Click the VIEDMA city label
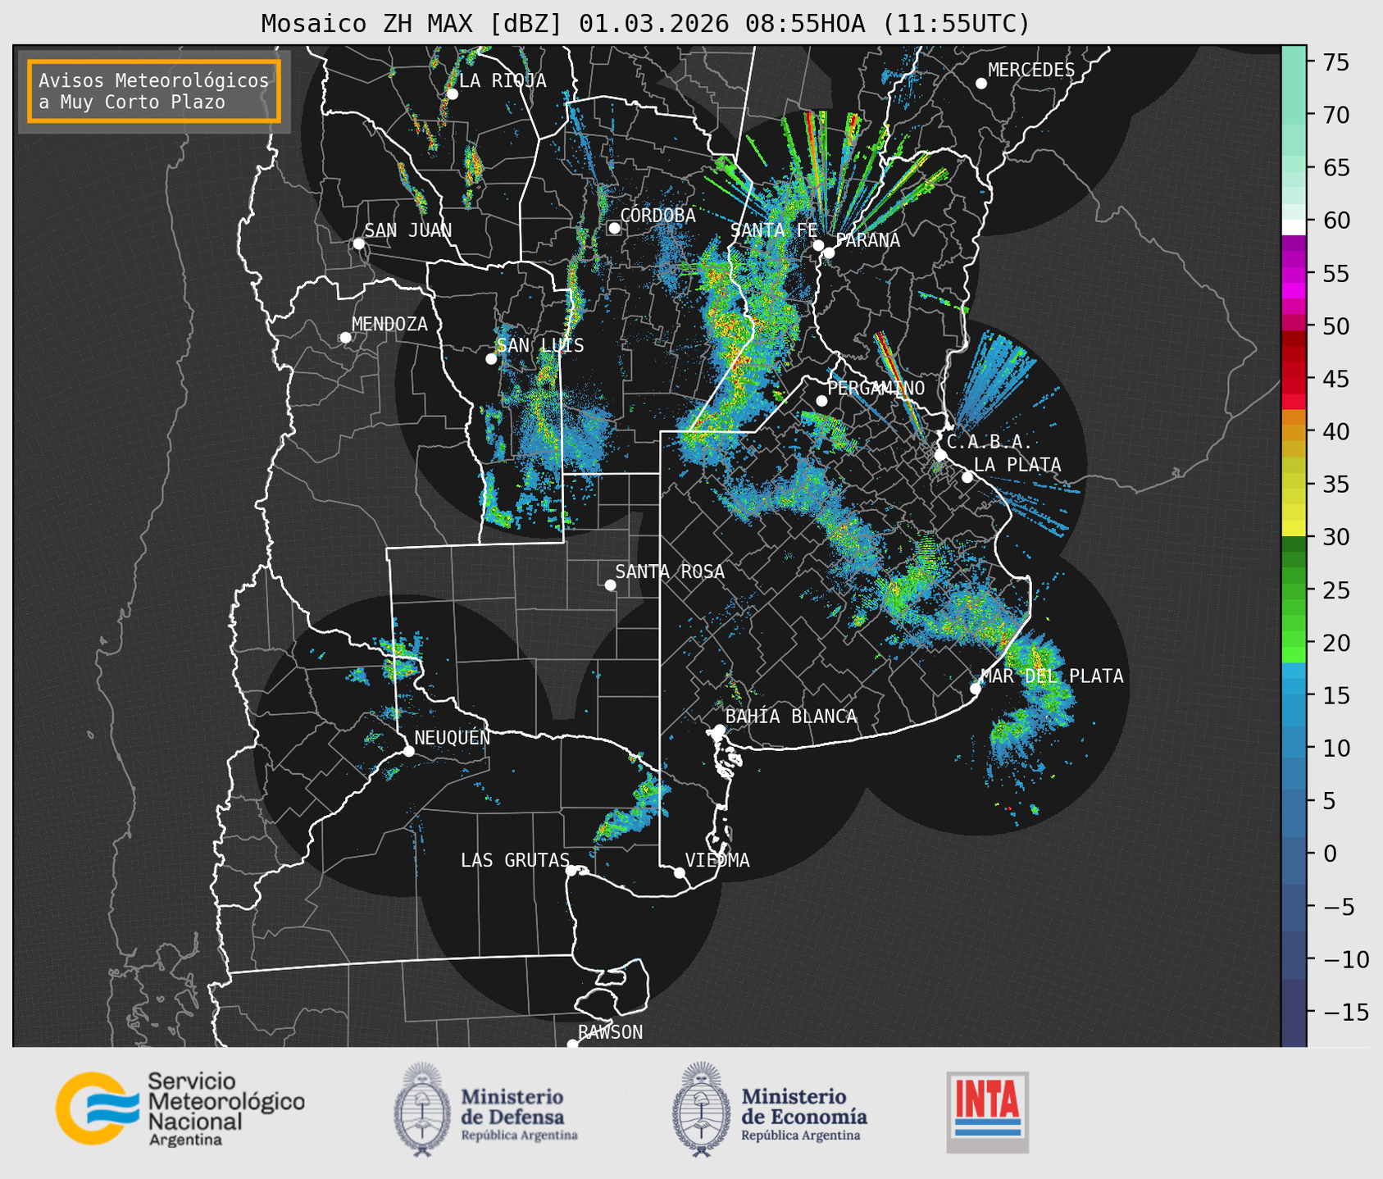This screenshot has width=1383, height=1179. pos(717,860)
